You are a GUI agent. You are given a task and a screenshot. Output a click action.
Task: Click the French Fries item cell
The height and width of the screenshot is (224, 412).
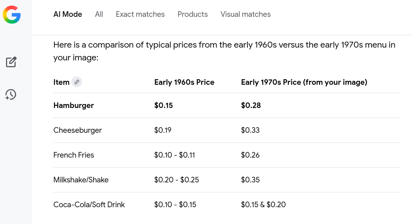tap(74, 155)
